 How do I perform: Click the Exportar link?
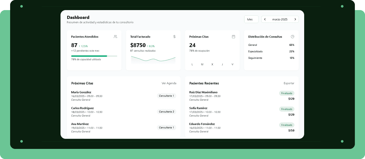click(x=289, y=83)
